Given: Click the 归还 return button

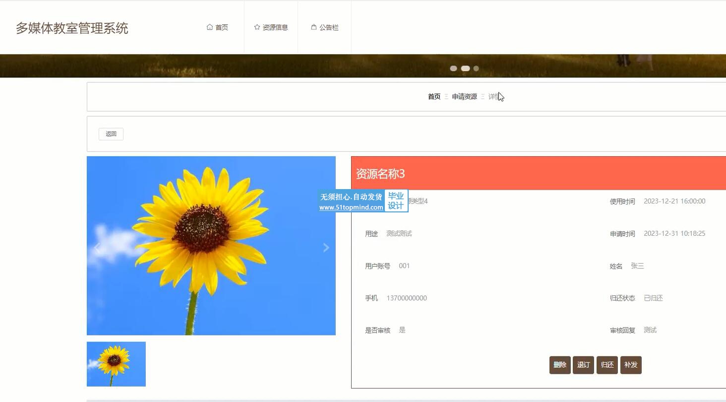Looking at the screenshot, I should 607,365.
